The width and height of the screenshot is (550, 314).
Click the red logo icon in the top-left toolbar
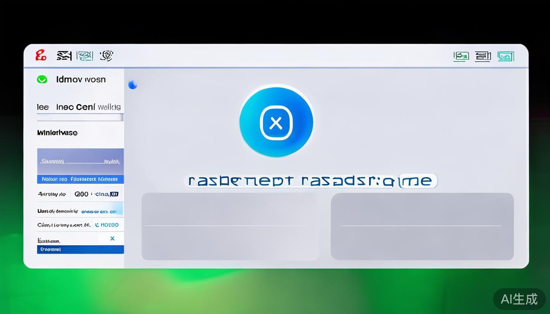(41, 55)
